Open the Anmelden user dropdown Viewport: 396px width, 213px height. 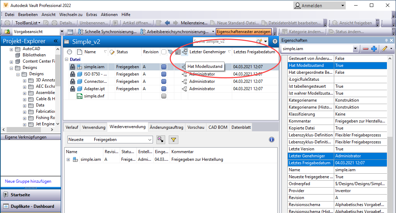pos(343,6)
